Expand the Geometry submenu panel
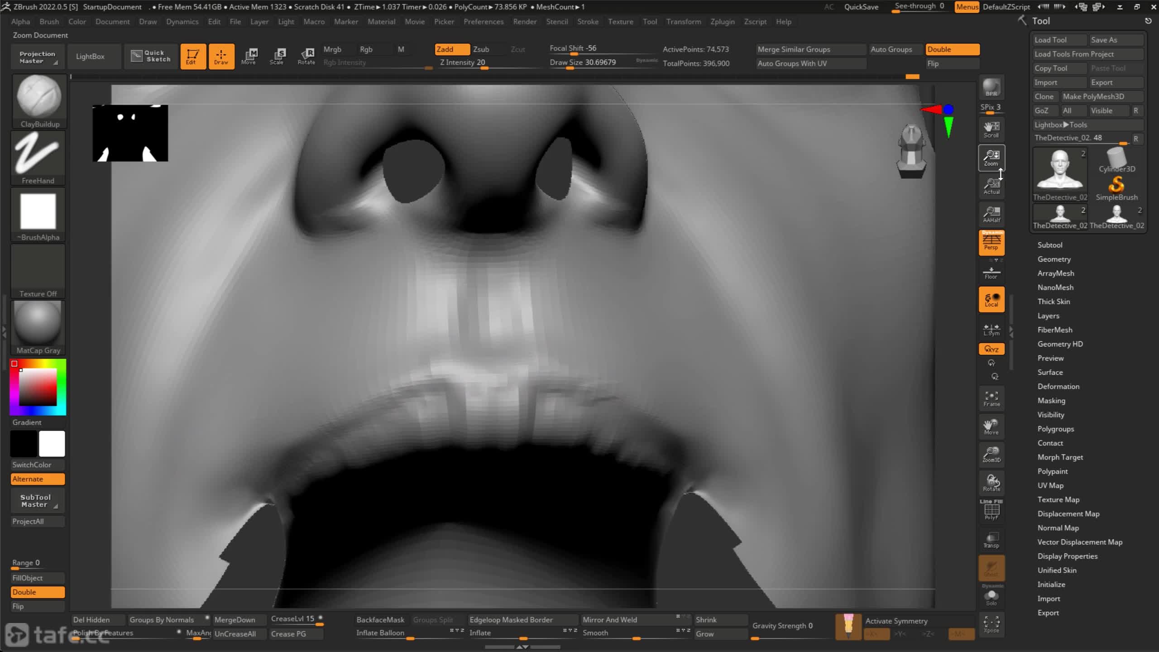The image size is (1159, 652). 1054,259
